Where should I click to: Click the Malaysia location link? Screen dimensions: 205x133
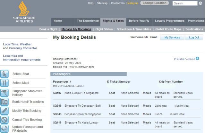(x=133, y=3)
